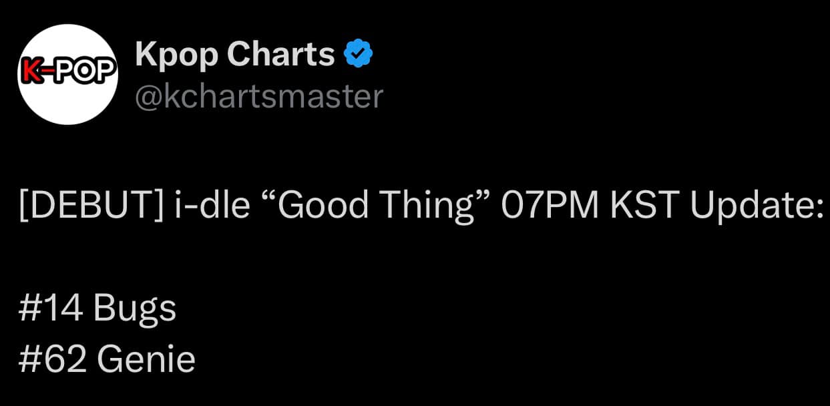830x406 pixels.
Task: Click the word Bugs
Action: click(135, 309)
